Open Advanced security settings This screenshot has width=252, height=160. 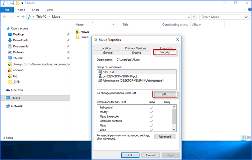click(165, 137)
